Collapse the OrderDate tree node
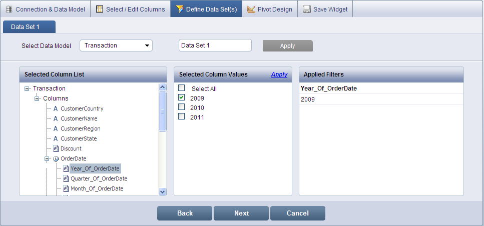This screenshot has width=484, height=226. point(47,158)
